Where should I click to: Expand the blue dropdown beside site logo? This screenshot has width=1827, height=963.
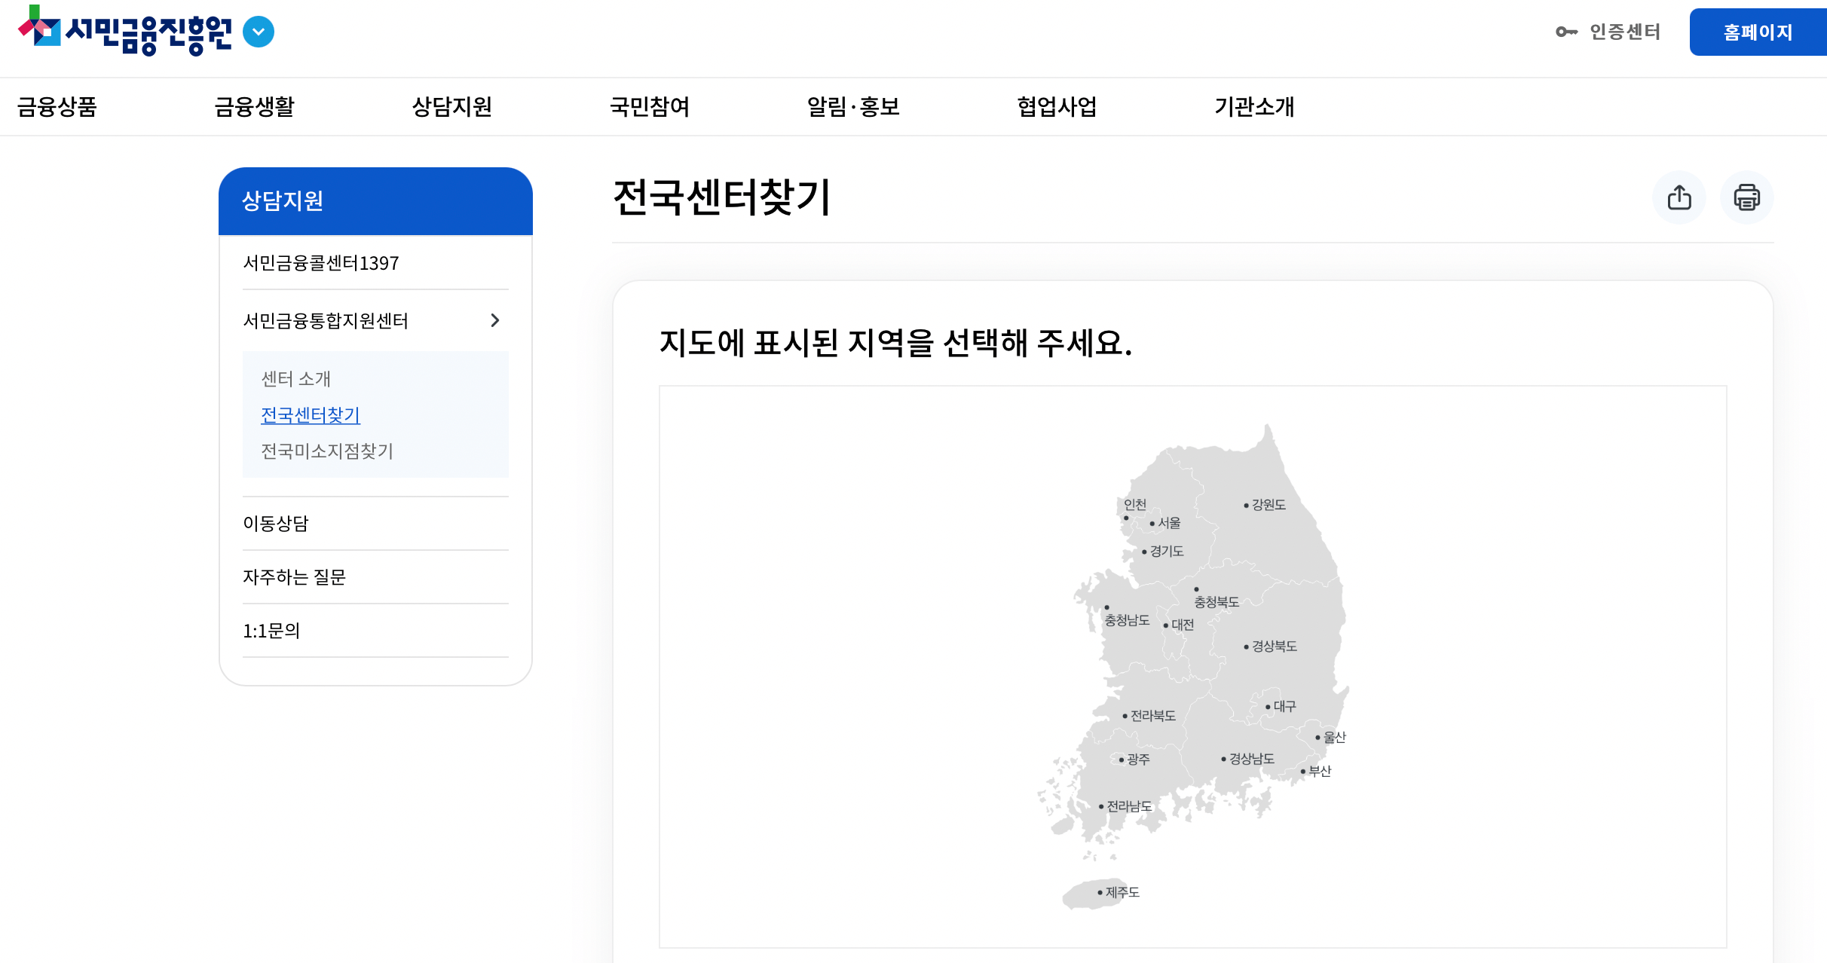pyautogui.click(x=259, y=32)
